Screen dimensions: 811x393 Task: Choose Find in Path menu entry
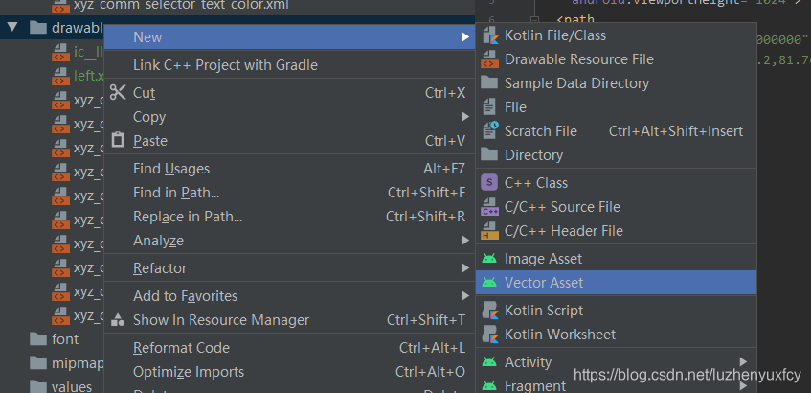176,193
